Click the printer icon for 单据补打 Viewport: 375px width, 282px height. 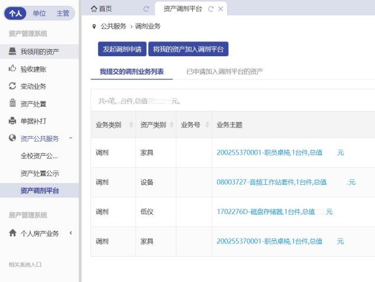pyautogui.click(x=12, y=121)
